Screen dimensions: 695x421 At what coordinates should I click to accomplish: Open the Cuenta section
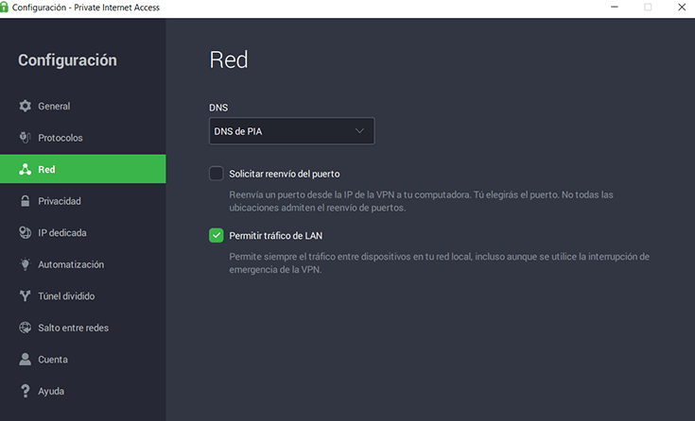[x=83, y=359]
